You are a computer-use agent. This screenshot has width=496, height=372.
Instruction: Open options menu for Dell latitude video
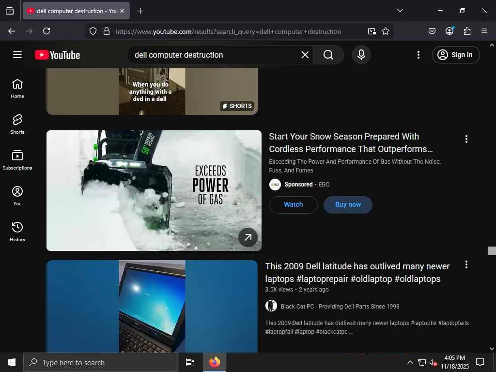coord(466,264)
